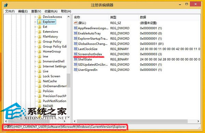Open the 文件(F) menu
Screen dimensions: 205x133
pyautogui.click(x=10, y=11)
